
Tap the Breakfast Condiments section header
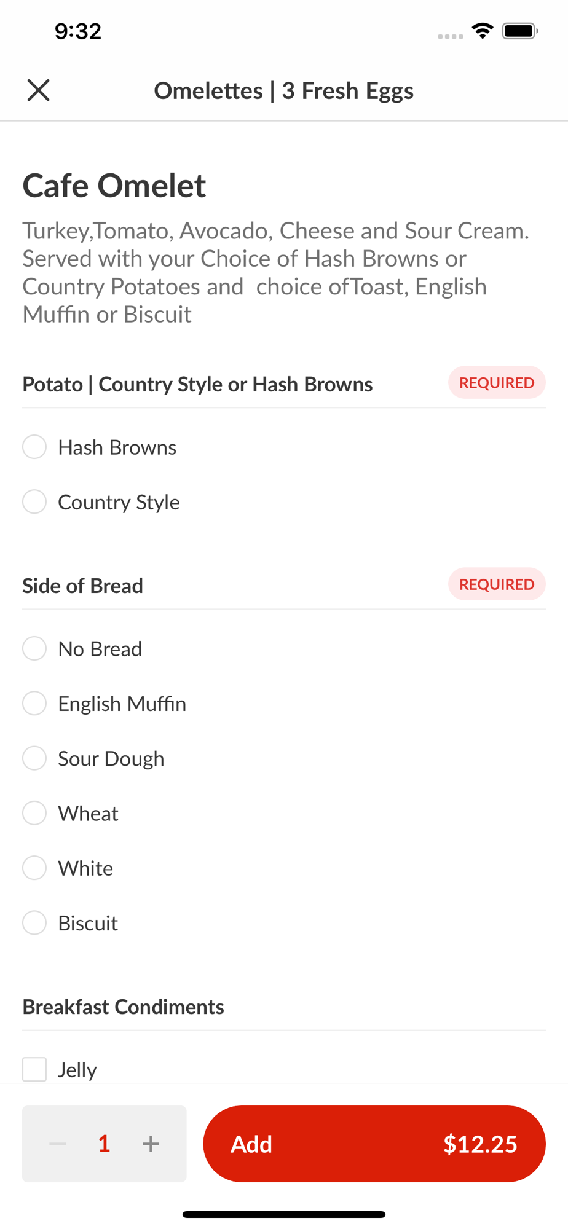(x=123, y=1007)
